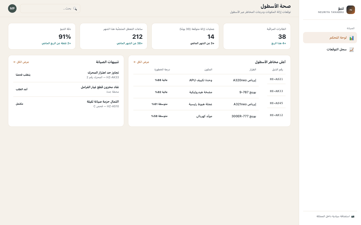This screenshot has height=225, width=361.
Task: Open عرض الكل in تنبيهات الصيانة
Action: [x=21, y=62]
